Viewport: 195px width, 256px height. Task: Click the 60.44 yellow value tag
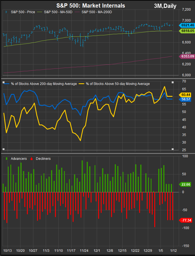pyautogui.click(x=186, y=94)
